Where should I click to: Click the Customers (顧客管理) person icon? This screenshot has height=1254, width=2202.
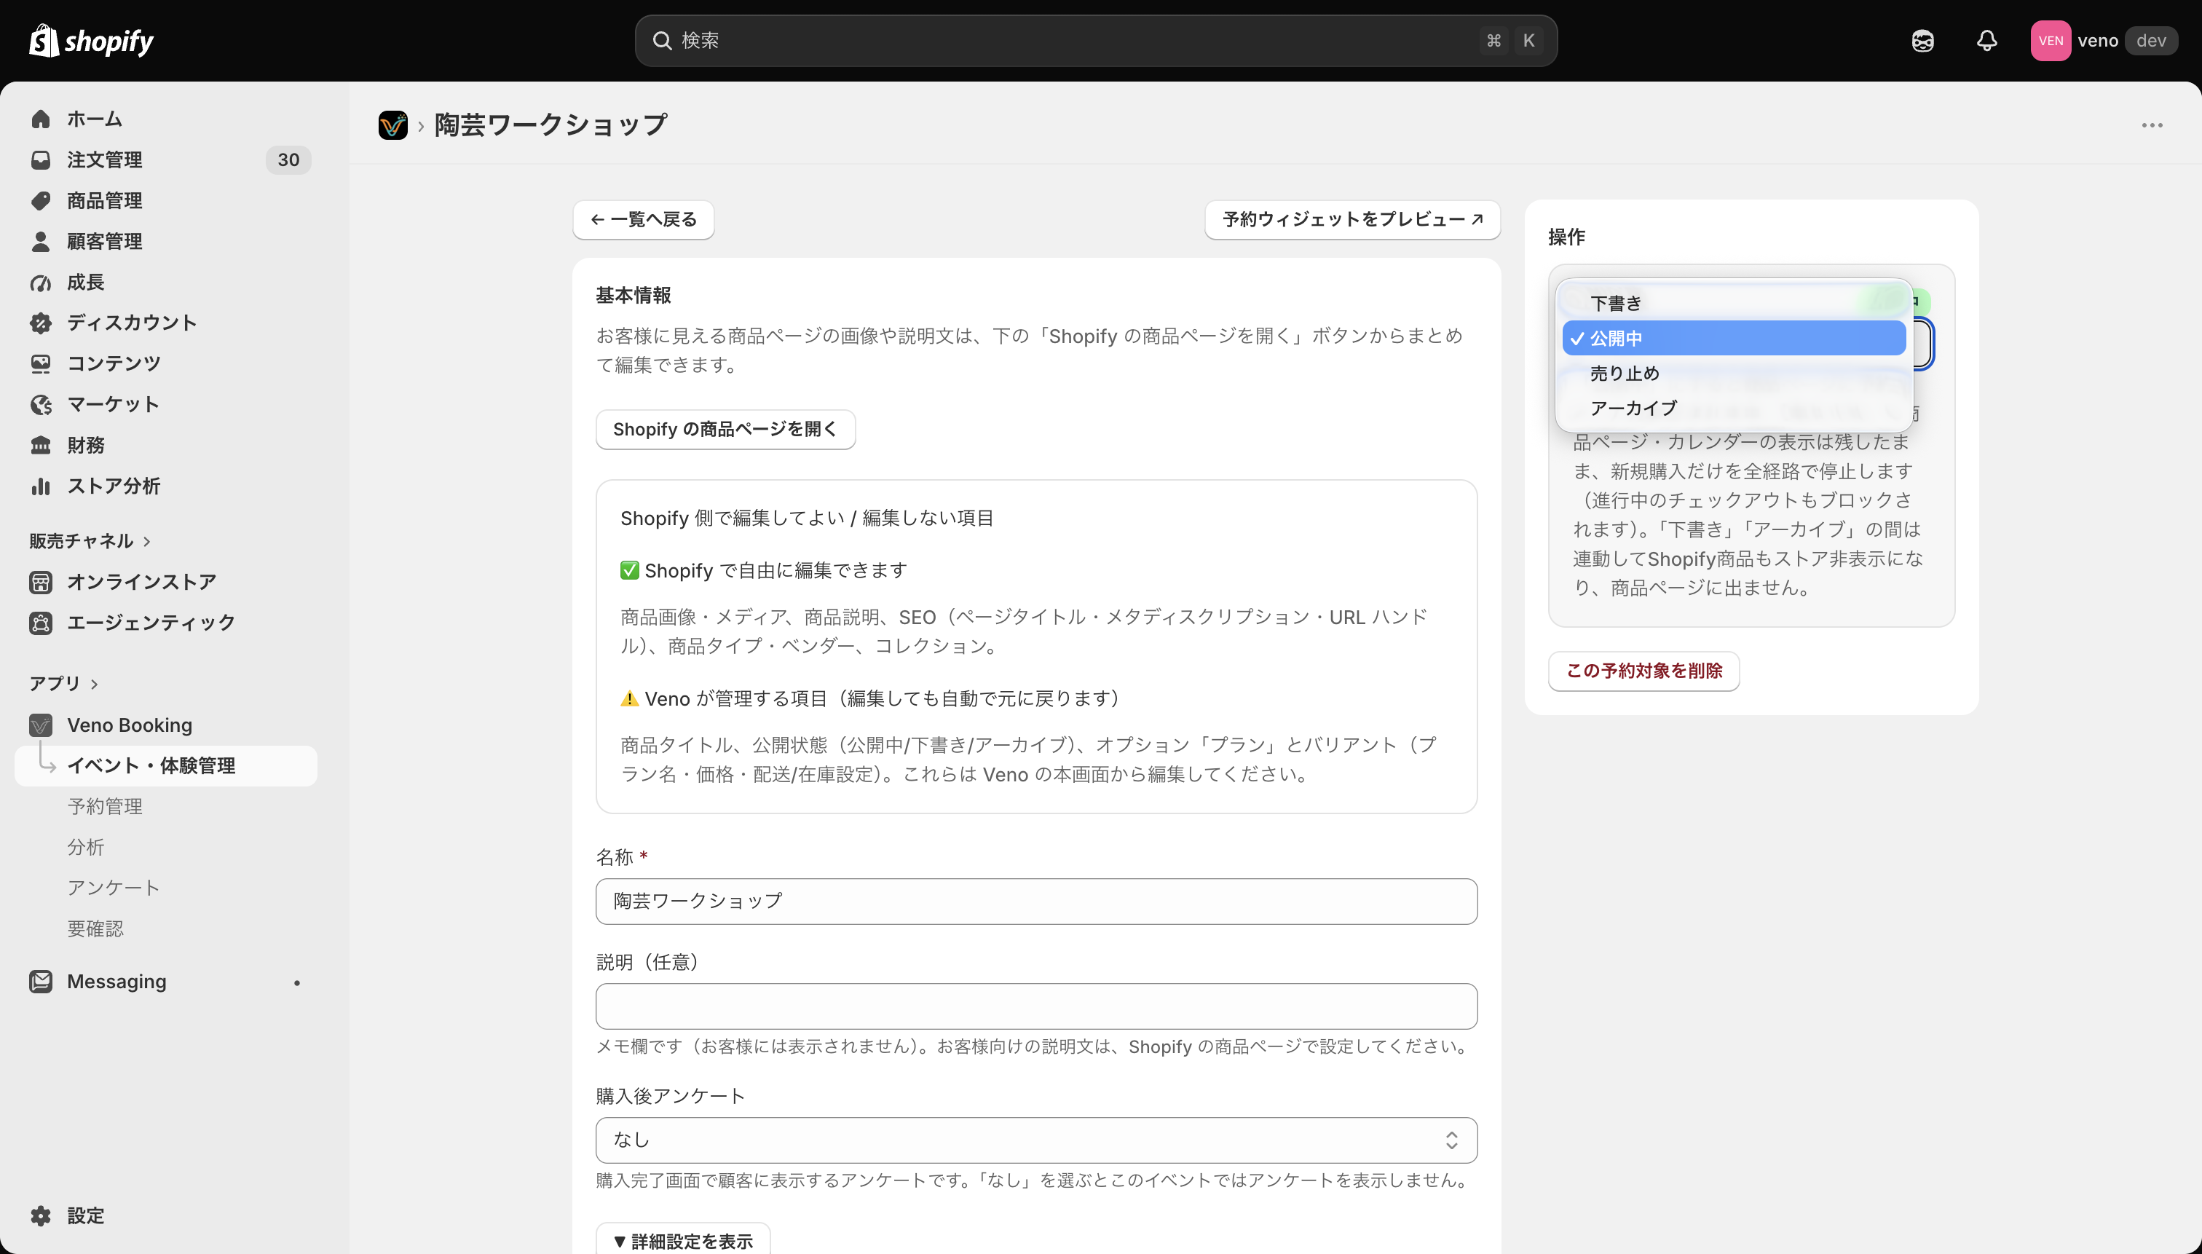(41, 241)
